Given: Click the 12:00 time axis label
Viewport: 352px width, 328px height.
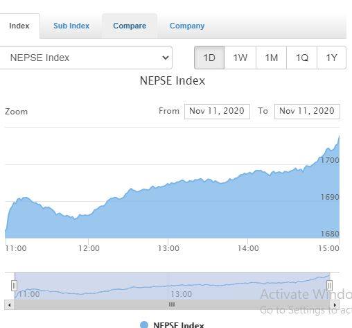Looking at the screenshot, I should [x=89, y=248].
